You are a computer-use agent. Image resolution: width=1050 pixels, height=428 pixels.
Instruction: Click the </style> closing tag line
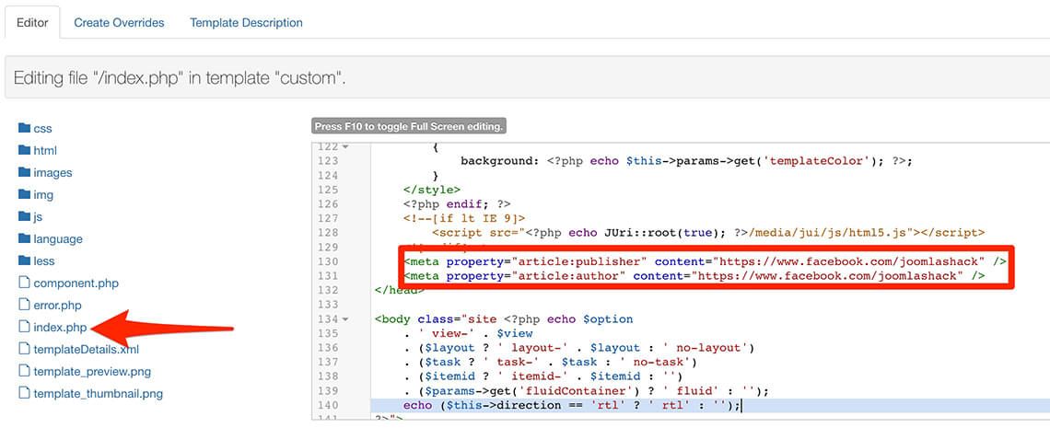pyautogui.click(x=431, y=190)
